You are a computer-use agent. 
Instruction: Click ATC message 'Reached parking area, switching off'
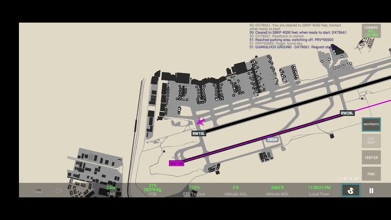click(x=291, y=40)
